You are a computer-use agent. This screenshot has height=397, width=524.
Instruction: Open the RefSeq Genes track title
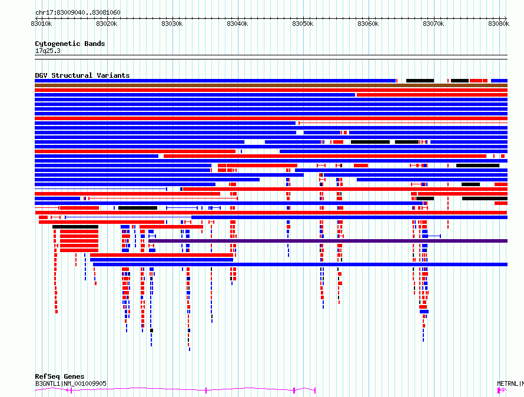pyautogui.click(x=59, y=376)
